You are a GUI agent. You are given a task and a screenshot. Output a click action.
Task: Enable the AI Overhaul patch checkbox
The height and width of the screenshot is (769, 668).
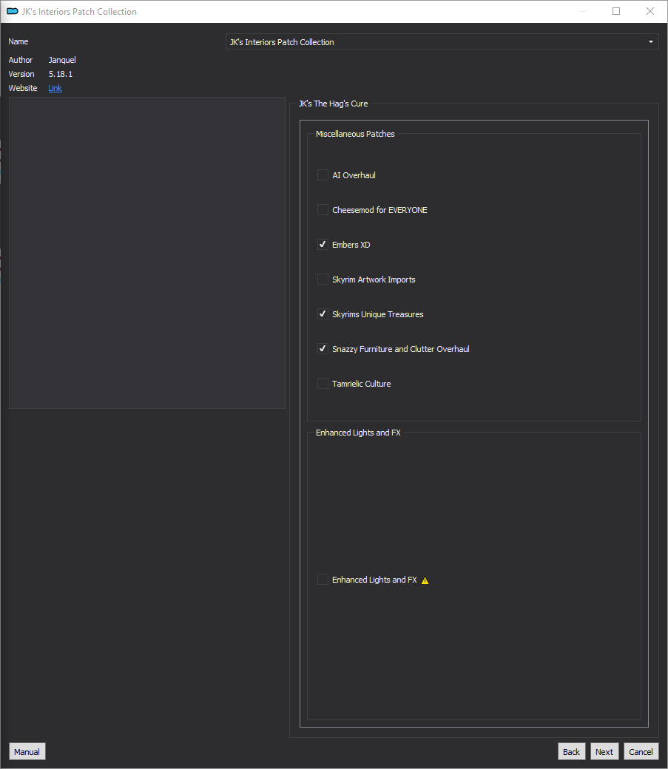tap(323, 175)
